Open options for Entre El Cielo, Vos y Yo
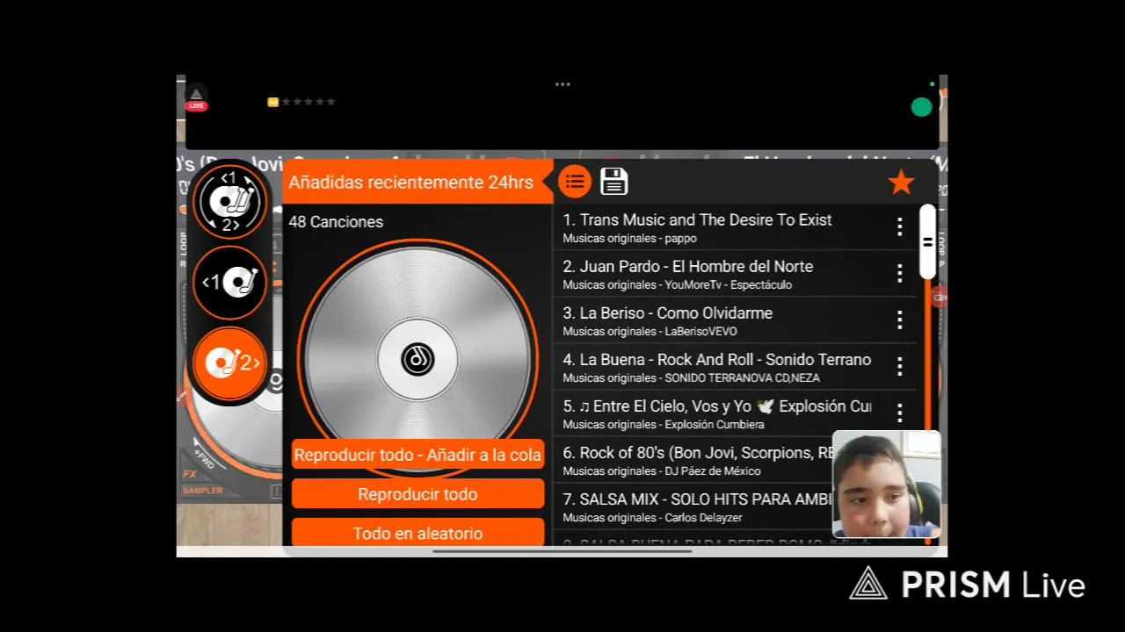The image size is (1125, 632). pyautogui.click(x=899, y=413)
